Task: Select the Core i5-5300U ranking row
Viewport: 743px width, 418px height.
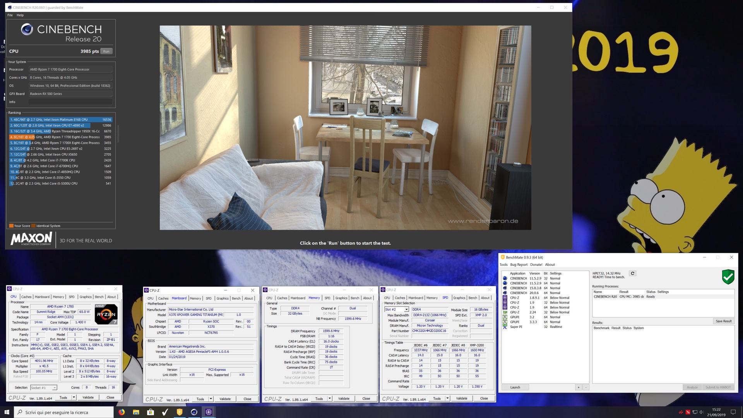Action: 61,183
